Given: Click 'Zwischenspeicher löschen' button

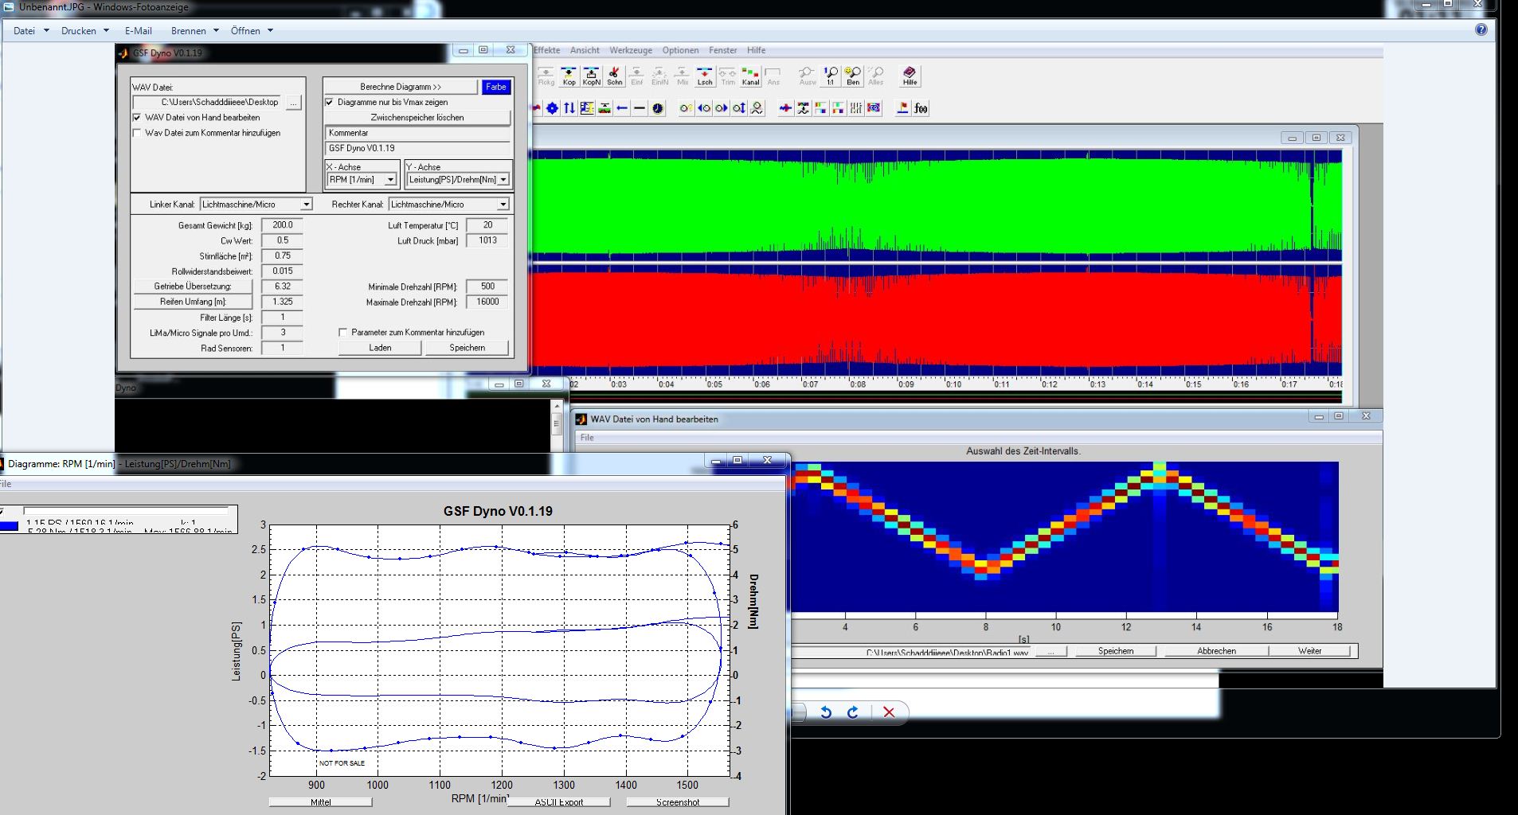Looking at the screenshot, I should coord(417,117).
